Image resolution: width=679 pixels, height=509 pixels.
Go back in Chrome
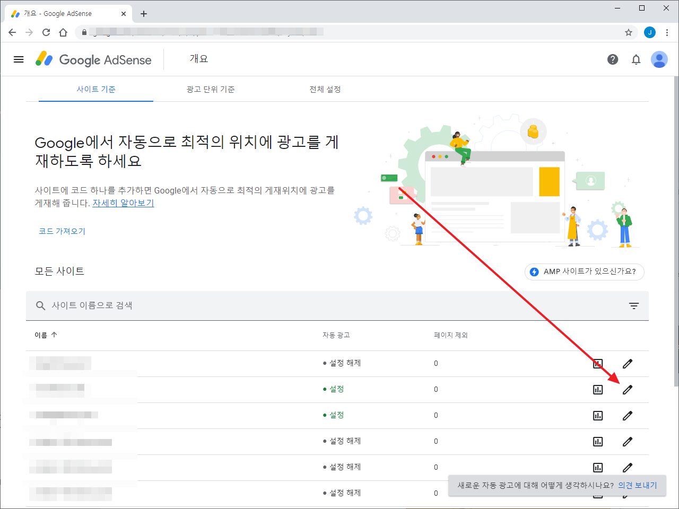(x=12, y=32)
